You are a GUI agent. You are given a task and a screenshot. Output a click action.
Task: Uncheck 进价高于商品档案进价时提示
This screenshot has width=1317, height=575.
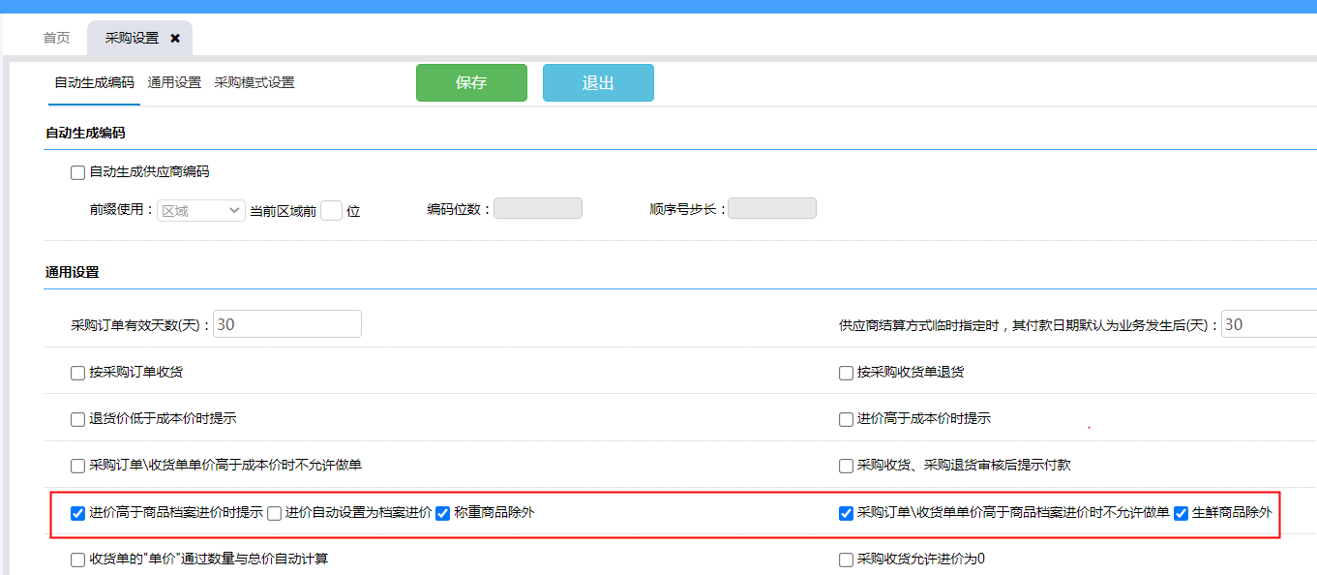click(x=77, y=513)
